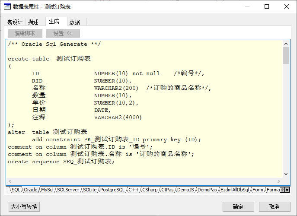This screenshot has height=216, width=297.
Task: Click the 编辑脚本 button
Action: [x=25, y=34]
